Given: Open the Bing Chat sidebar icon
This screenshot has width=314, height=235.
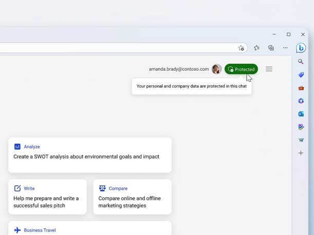Looking at the screenshot, I should click(x=301, y=48).
